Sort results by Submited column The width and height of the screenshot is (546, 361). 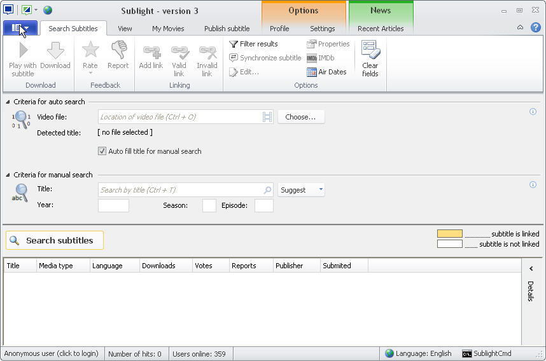(344, 266)
